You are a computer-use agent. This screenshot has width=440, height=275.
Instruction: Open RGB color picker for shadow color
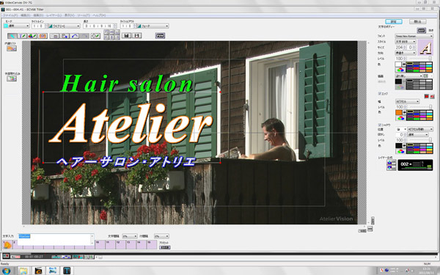tap(400, 152)
